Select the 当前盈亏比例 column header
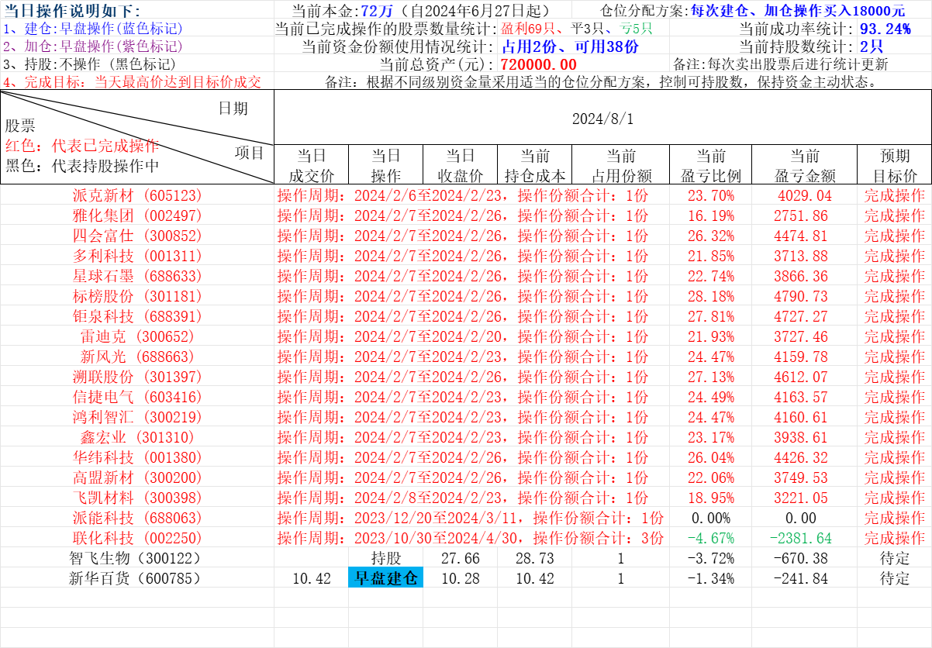This screenshot has height=648, width=932. pos(710,166)
